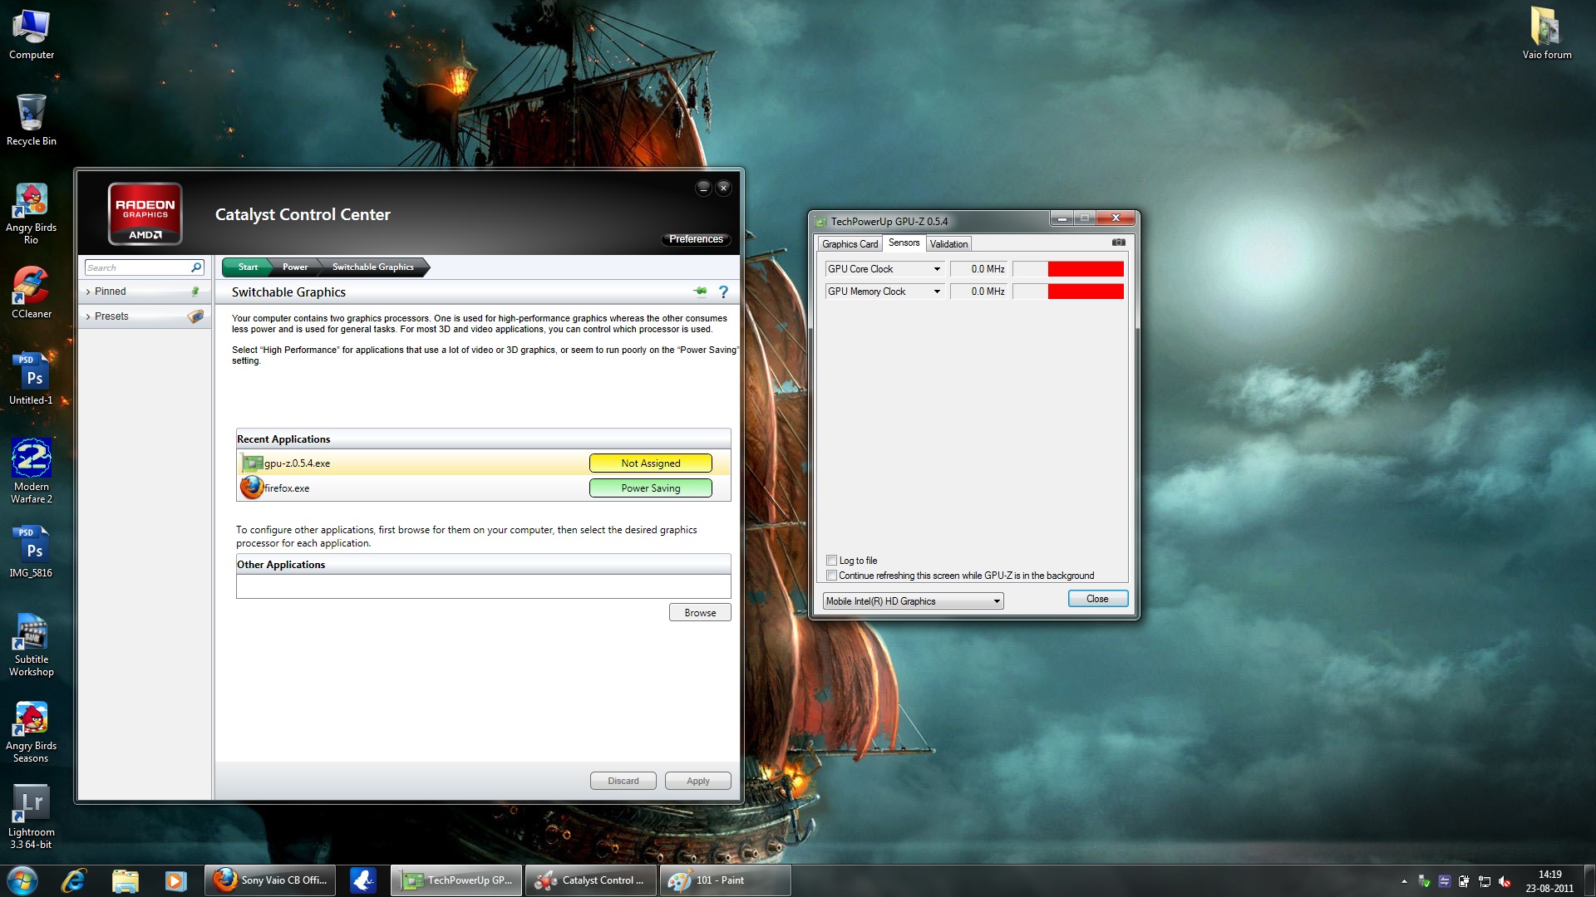This screenshot has width=1596, height=897.
Task: Click the network tray icon
Action: click(x=1484, y=881)
